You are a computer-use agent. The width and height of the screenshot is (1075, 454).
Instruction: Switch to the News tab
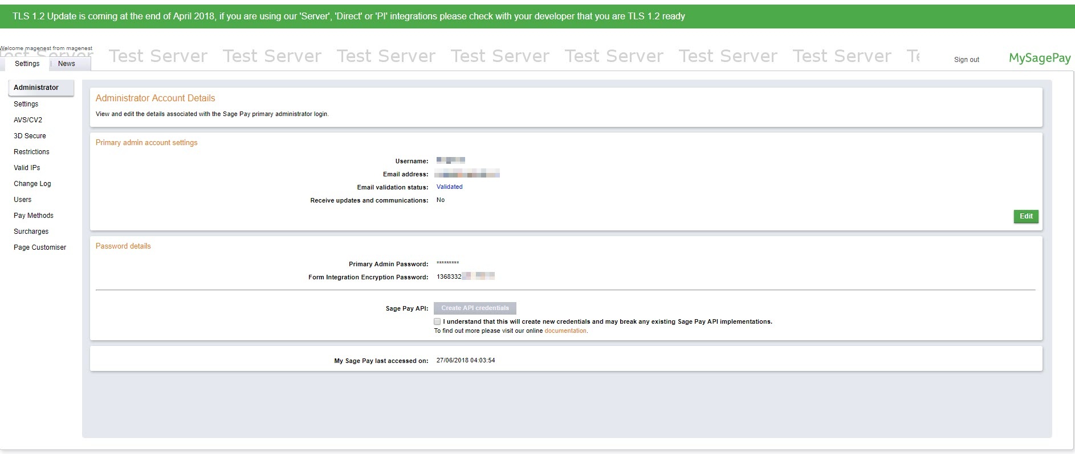[x=67, y=64]
